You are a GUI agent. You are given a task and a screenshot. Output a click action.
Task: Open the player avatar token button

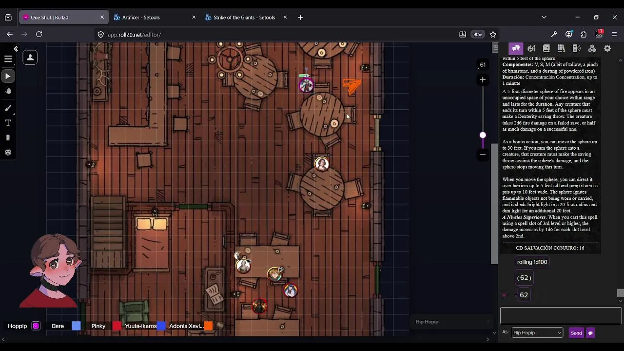30,58
